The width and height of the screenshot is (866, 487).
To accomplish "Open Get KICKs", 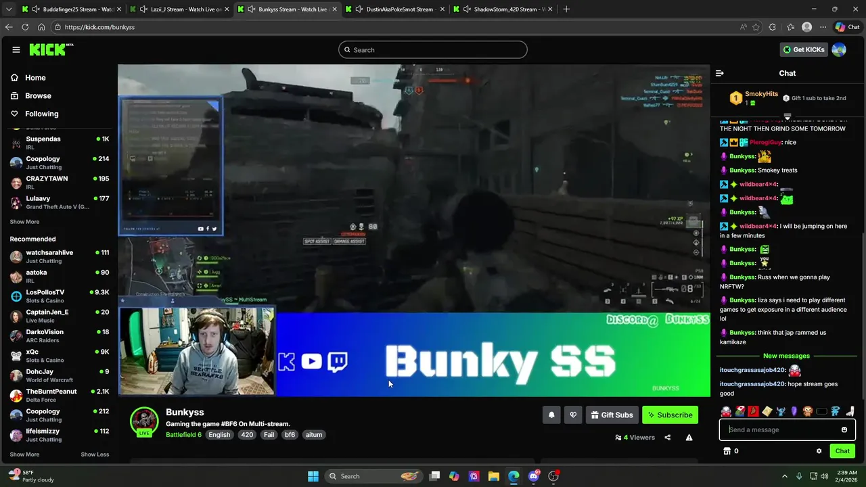I will 804,49.
